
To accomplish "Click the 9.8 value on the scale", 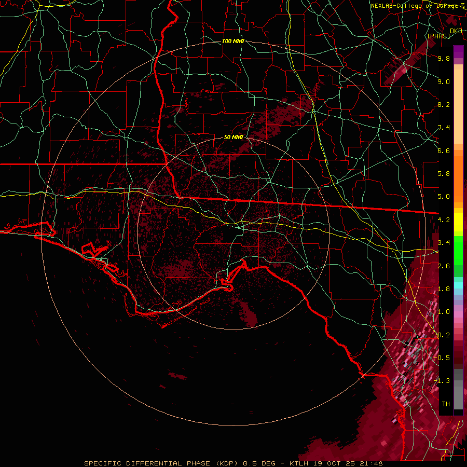I will point(444,58).
